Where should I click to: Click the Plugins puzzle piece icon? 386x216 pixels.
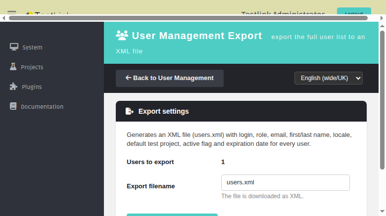tap(13, 86)
